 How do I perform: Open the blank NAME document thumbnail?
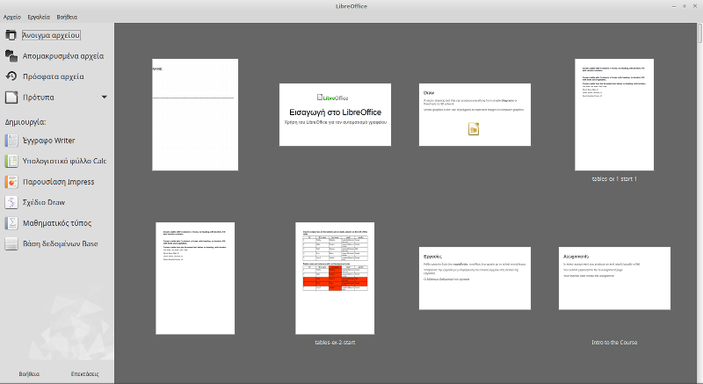coord(195,115)
